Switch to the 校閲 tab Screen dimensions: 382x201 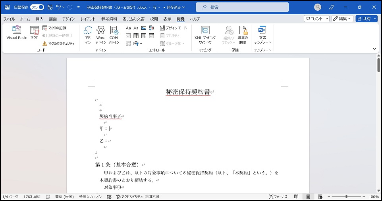154,19
